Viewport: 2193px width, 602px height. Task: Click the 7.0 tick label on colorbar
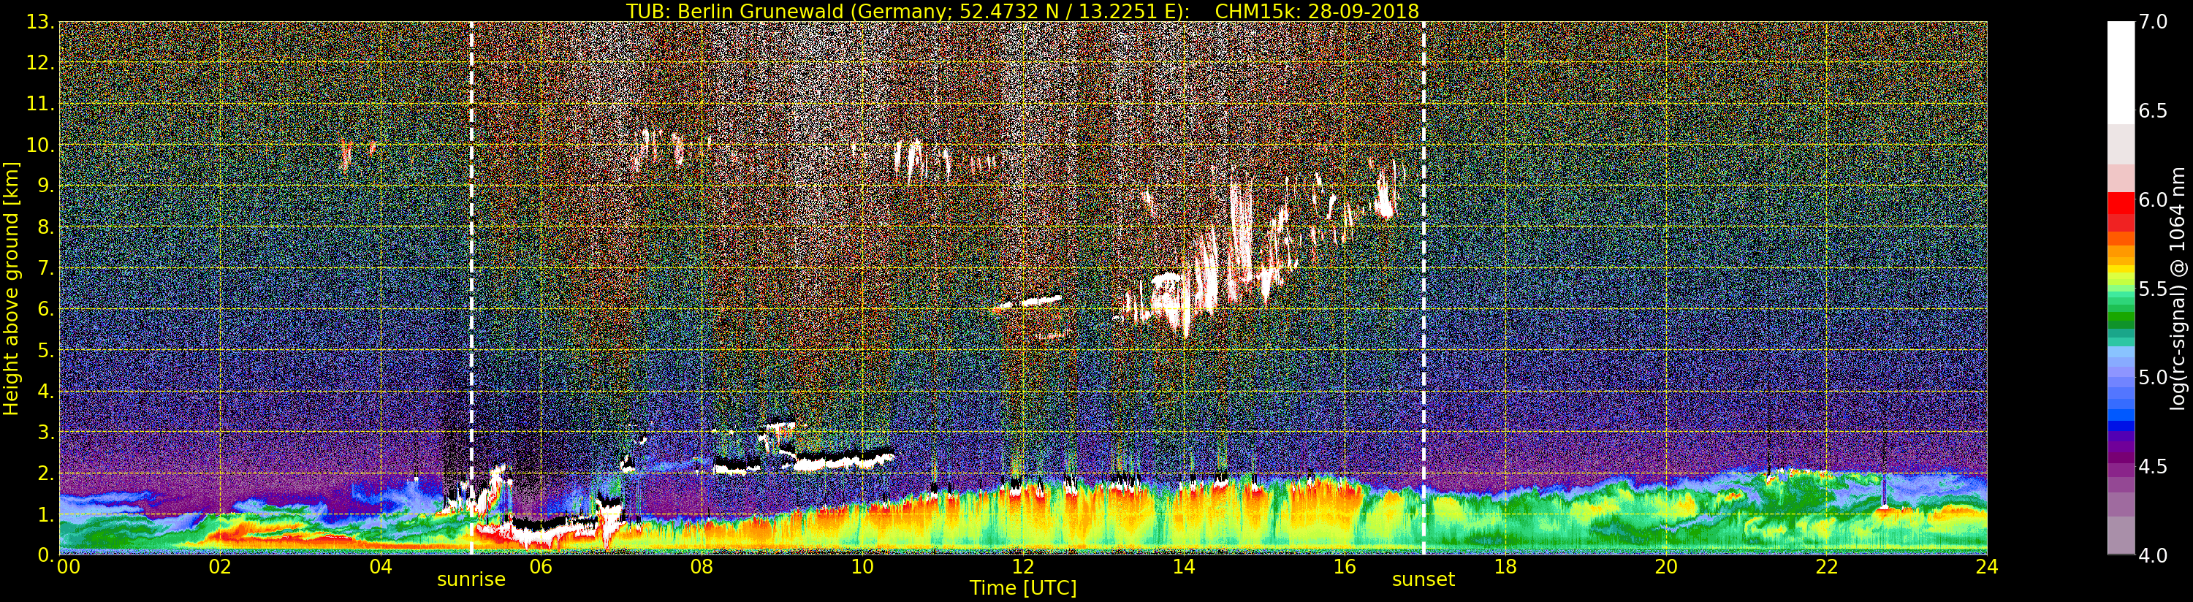pyautogui.click(x=2153, y=22)
